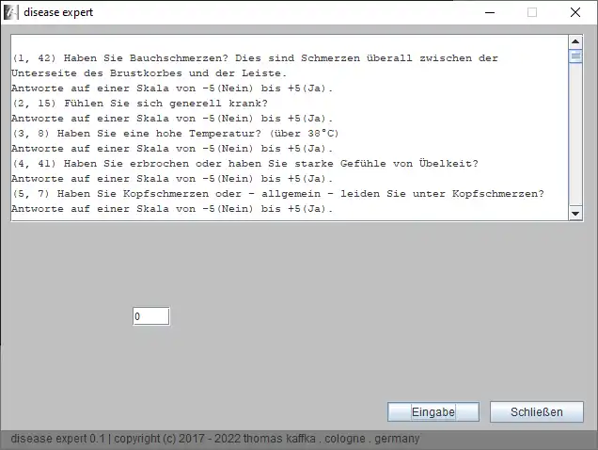Click the Schließen button
The height and width of the screenshot is (450, 598).
click(x=537, y=411)
